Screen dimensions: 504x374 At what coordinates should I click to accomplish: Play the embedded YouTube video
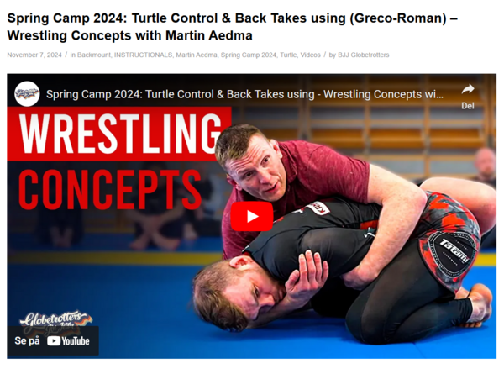tap(252, 217)
